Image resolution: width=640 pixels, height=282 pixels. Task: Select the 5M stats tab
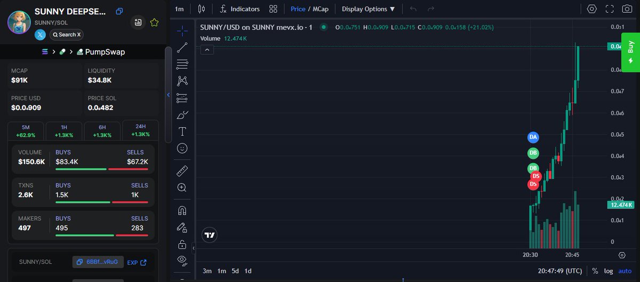26,131
